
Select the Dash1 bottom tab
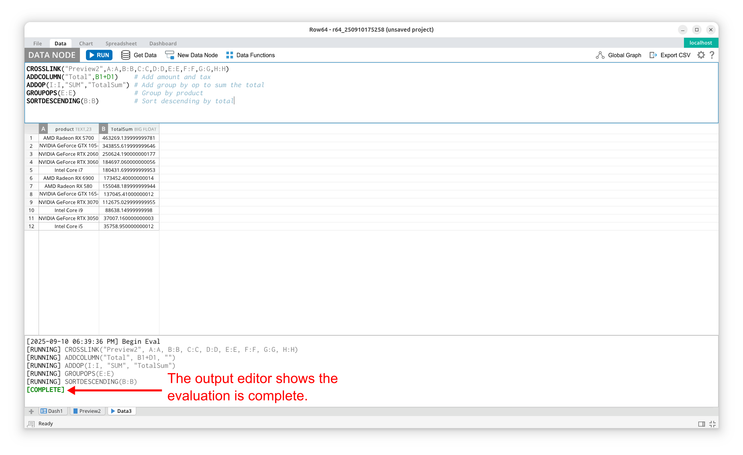point(53,411)
